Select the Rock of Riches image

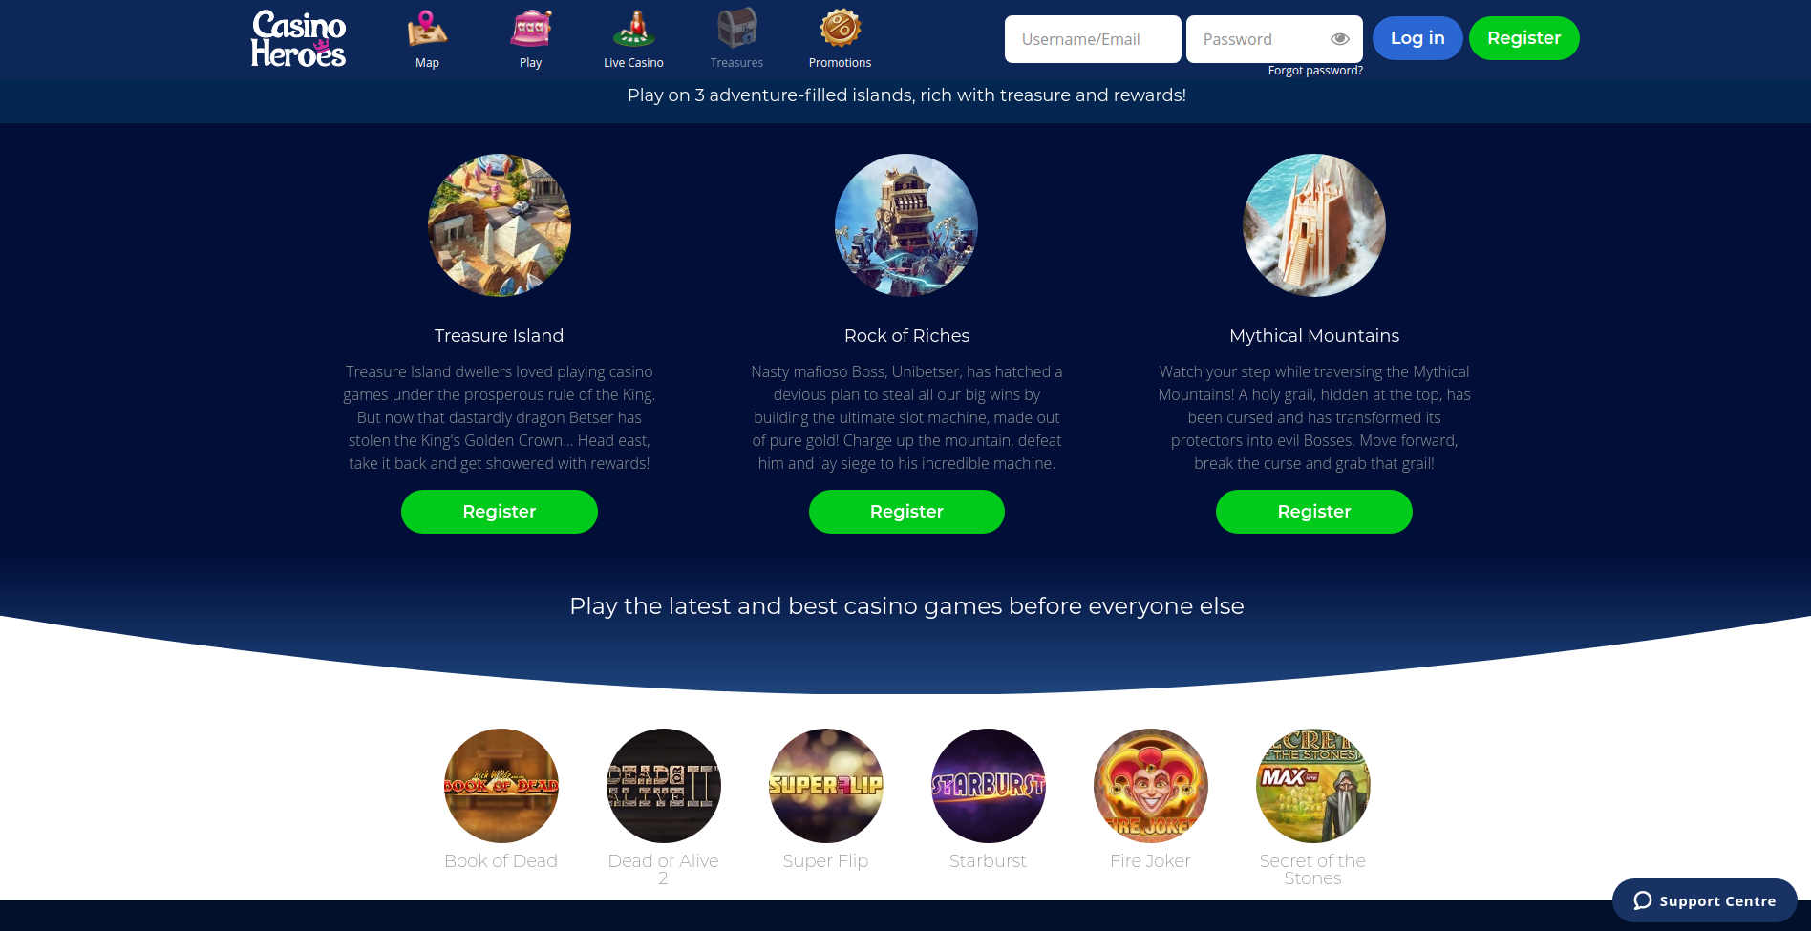point(906,225)
